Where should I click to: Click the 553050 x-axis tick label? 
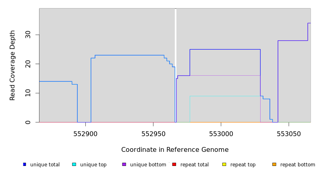[x=289, y=134]
